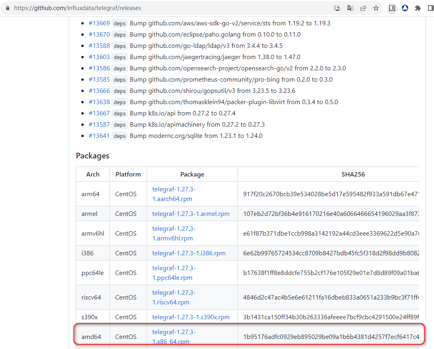
Task: Download telegraf-1.27.3-1.i386.rpm package
Action: (189, 253)
